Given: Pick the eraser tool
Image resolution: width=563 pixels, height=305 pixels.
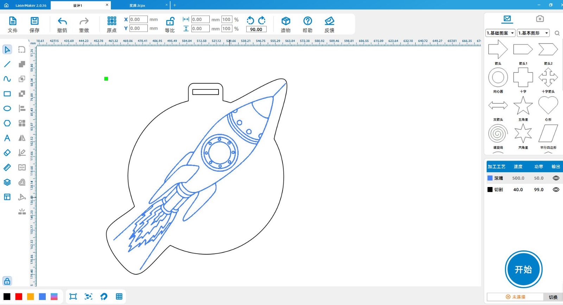Looking at the screenshot, I should point(7,153).
